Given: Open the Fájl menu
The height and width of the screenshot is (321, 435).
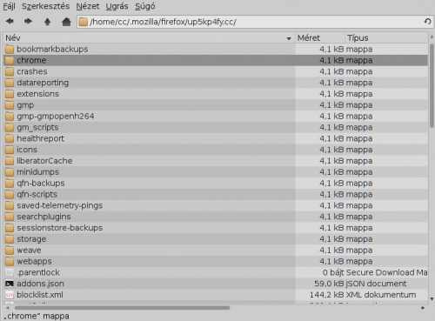Looking at the screenshot, I should pyautogui.click(x=9, y=6).
